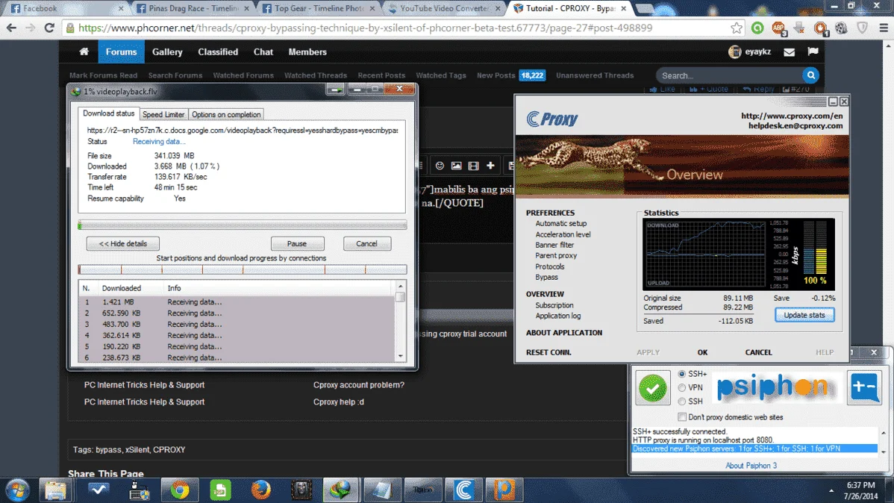The height and width of the screenshot is (503, 894).
Task: Open the Chrome hamburger menu
Action: coord(883,28)
